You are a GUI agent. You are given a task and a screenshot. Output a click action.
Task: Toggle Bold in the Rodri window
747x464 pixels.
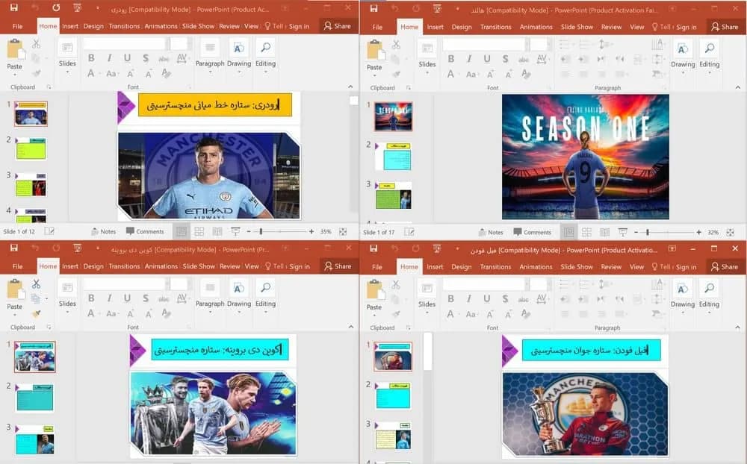(x=91, y=58)
